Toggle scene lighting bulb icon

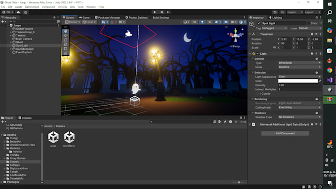pos(202,22)
